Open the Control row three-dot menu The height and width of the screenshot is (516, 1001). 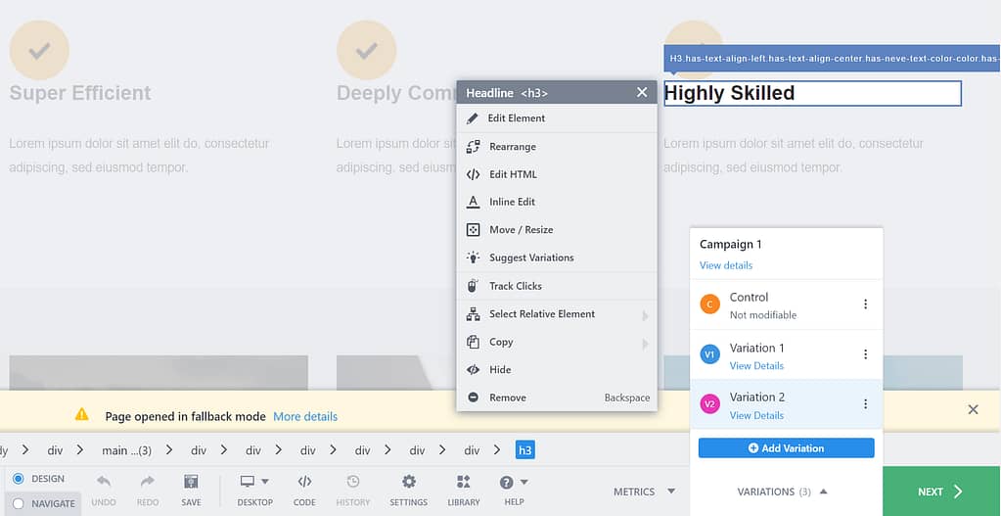[866, 305]
